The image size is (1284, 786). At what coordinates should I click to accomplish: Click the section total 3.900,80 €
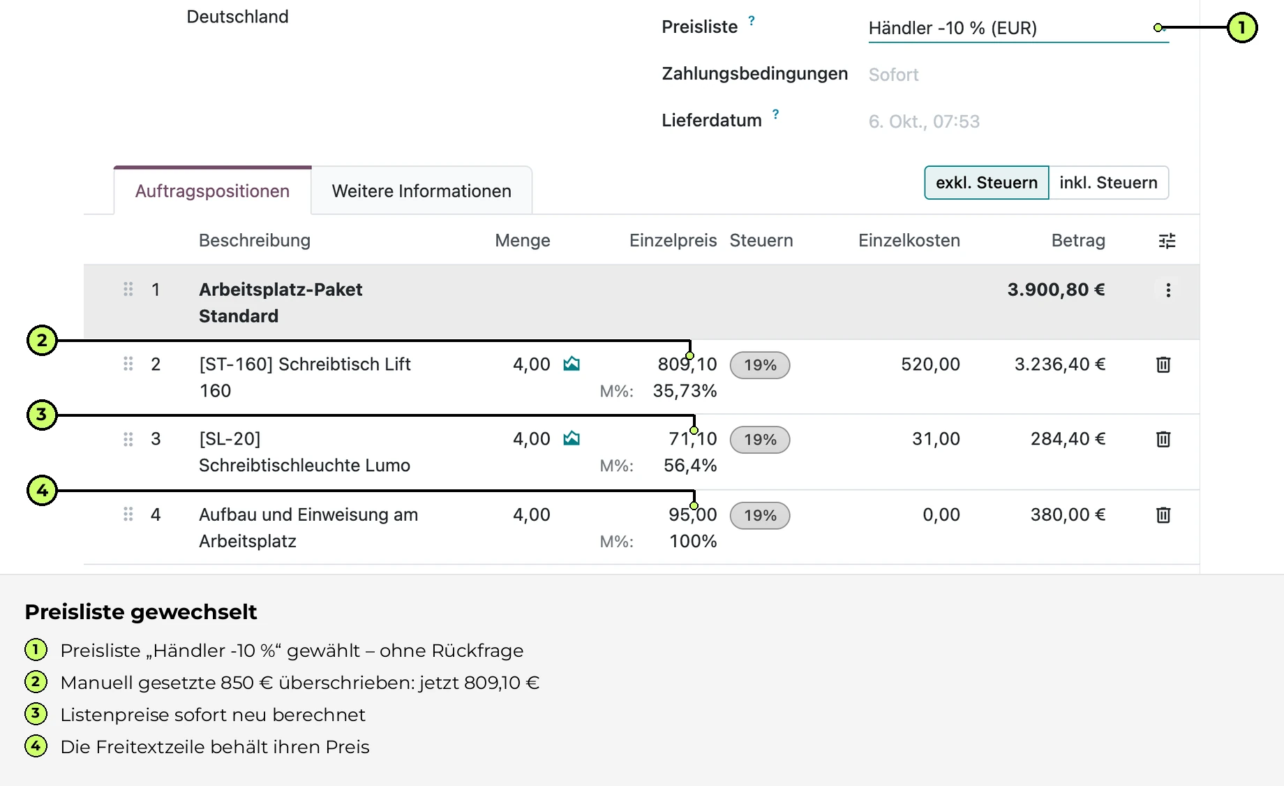(x=1056, y=290)
